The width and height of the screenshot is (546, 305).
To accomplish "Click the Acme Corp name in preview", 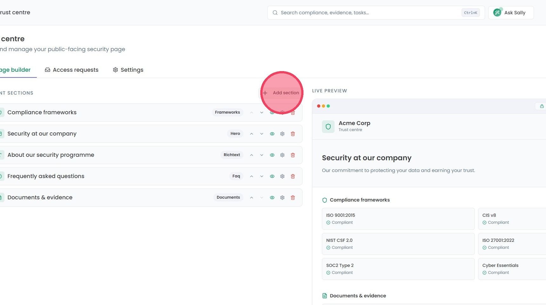I will [x=354, y=123].
